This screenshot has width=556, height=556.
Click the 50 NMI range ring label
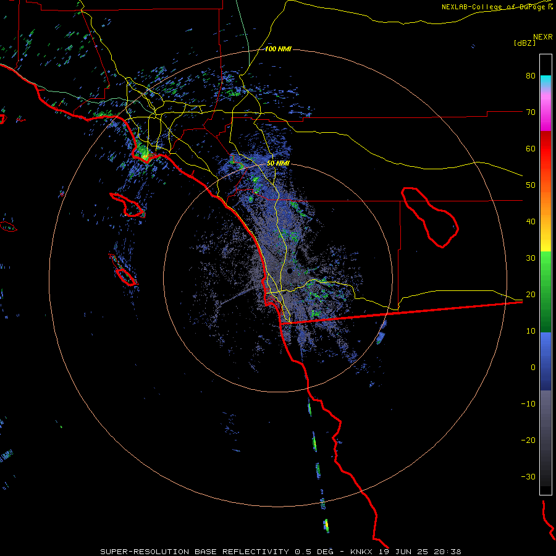click(278, 164)
